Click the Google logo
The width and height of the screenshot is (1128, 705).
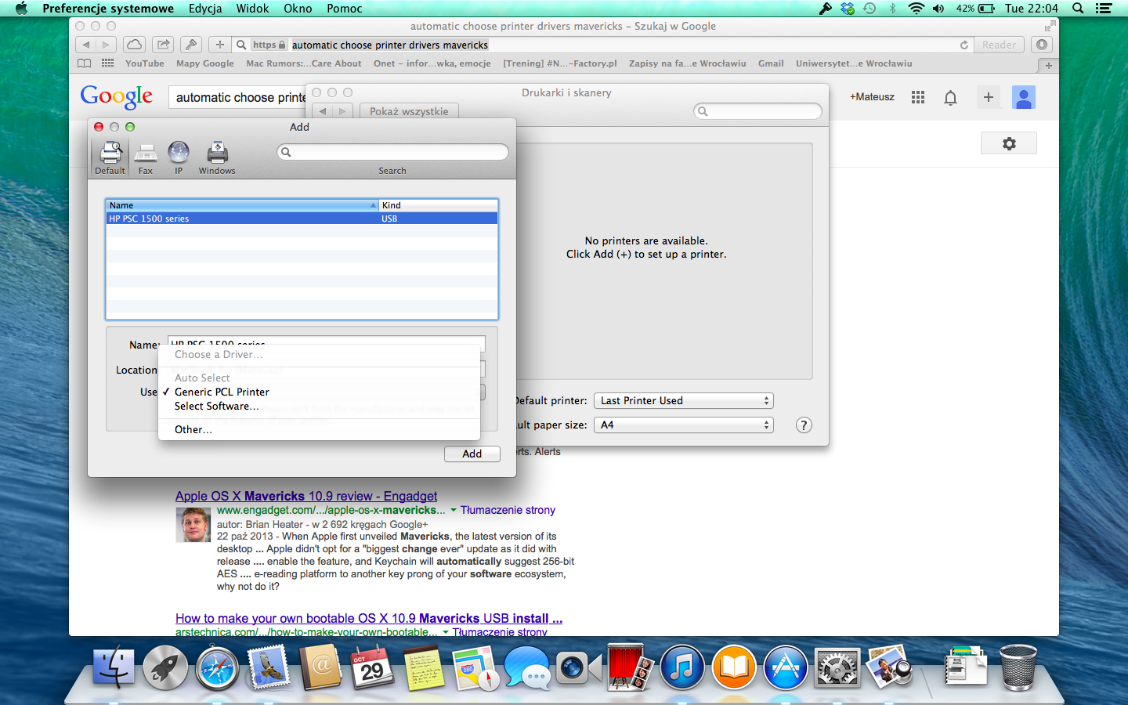pyautogui.click(x=117, y=96)
